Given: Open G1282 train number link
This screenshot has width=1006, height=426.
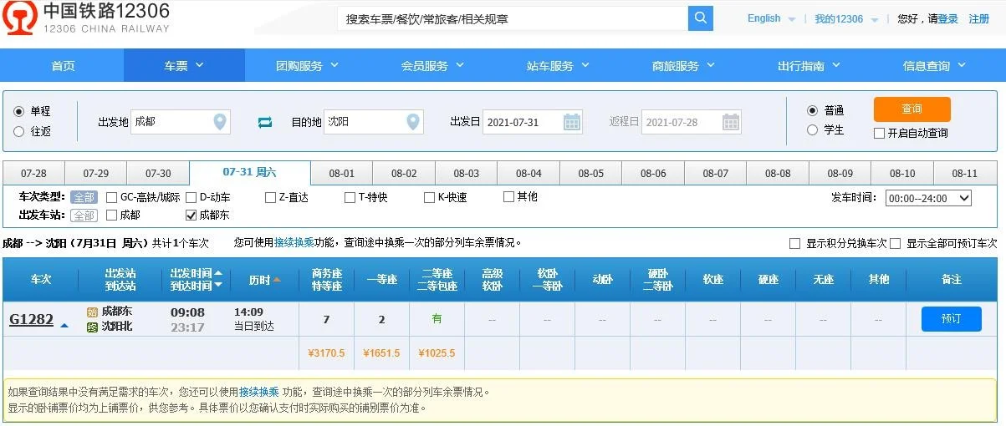Looking at the screenshot, I should pyautogui.click(x=31, y=320).
